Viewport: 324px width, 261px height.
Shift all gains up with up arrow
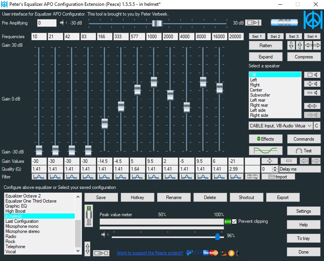click(300, 45)
